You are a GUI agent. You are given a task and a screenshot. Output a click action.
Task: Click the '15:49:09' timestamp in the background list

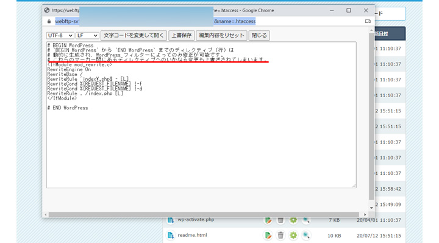[x=390, y=205]
